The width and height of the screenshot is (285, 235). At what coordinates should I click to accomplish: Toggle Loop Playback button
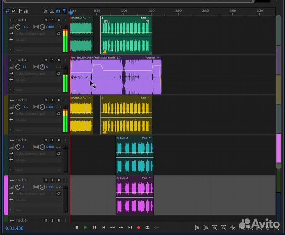148,228
